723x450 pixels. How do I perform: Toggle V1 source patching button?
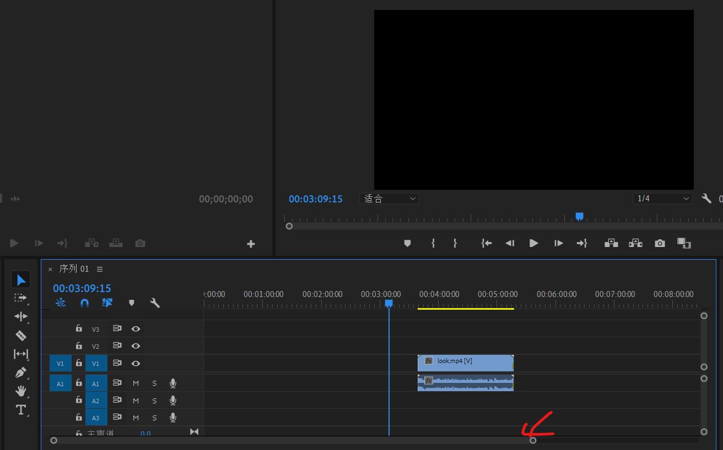tap(61, 364)
